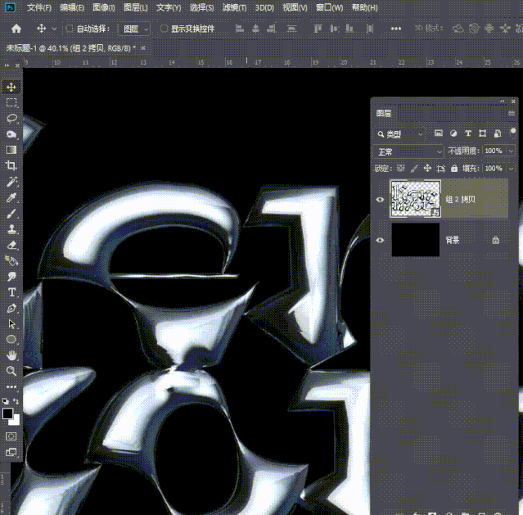Screen dimensions: 523x515
Task: Select the Type tool
Action: 11,292
